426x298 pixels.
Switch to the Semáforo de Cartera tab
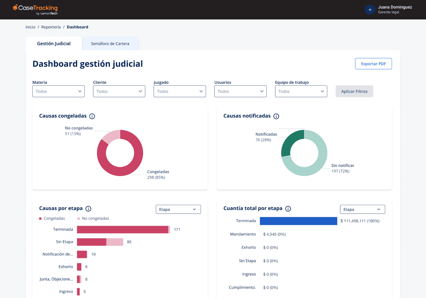(x=110, y=43)
